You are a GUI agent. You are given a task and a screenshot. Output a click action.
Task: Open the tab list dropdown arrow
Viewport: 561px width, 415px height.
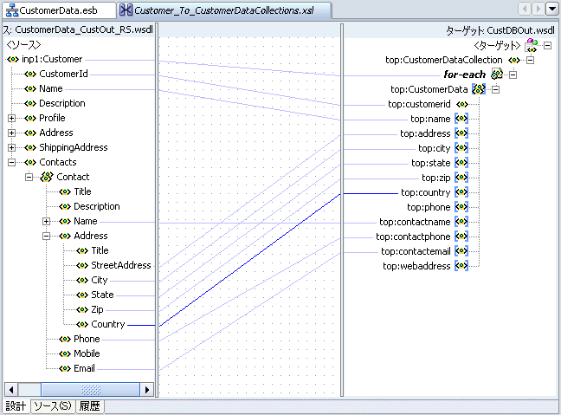(551, 9)
